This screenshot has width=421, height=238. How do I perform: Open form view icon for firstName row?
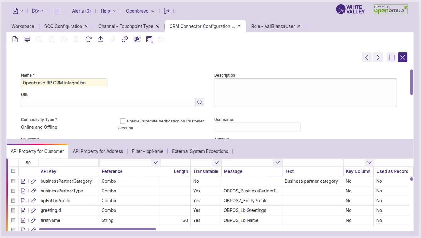(x=23, y=220)
